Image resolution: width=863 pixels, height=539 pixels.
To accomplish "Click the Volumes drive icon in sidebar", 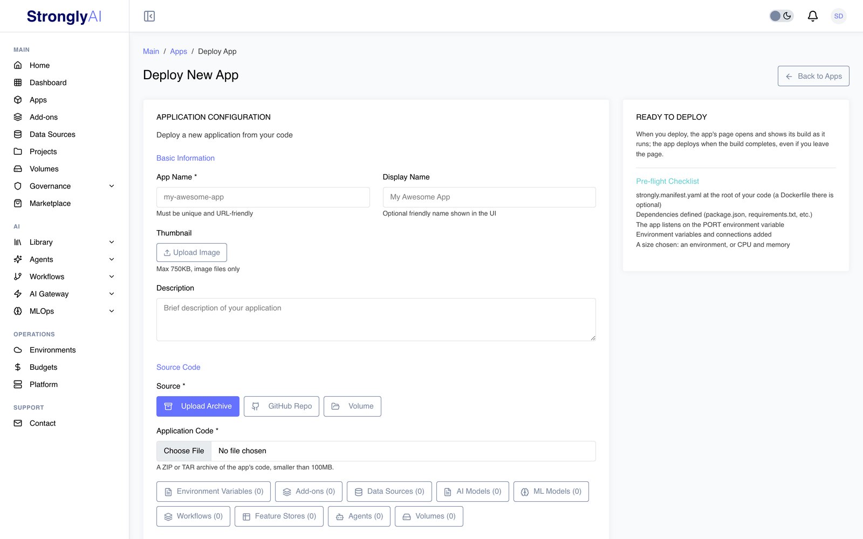I will 18,169.
